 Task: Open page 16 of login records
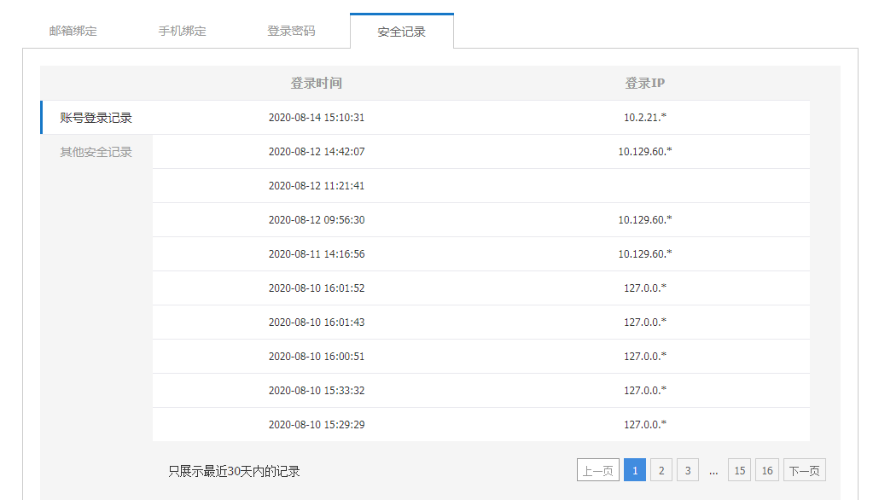click(767, 470)
